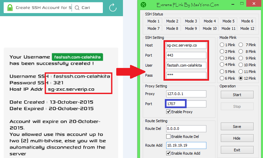This screenshot has height=158, width=263.
Task: Click the Mode 4 status indicator
Action: [x=210, y=21]
